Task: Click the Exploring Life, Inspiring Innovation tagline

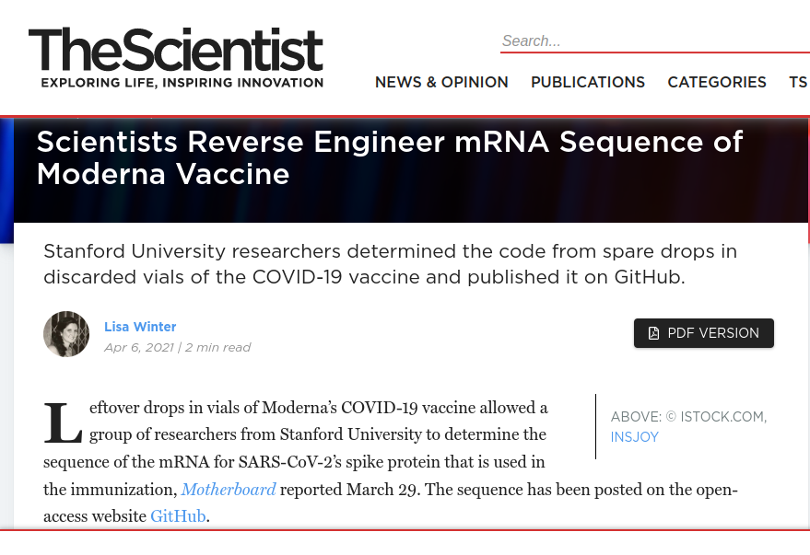Action: [x=182, y=83]
